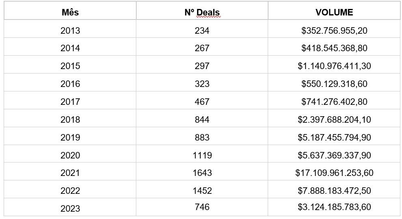The height and width of the screenshot is (219, 402).
Task: Click the VOLUME column header
Action: [334, 12]
